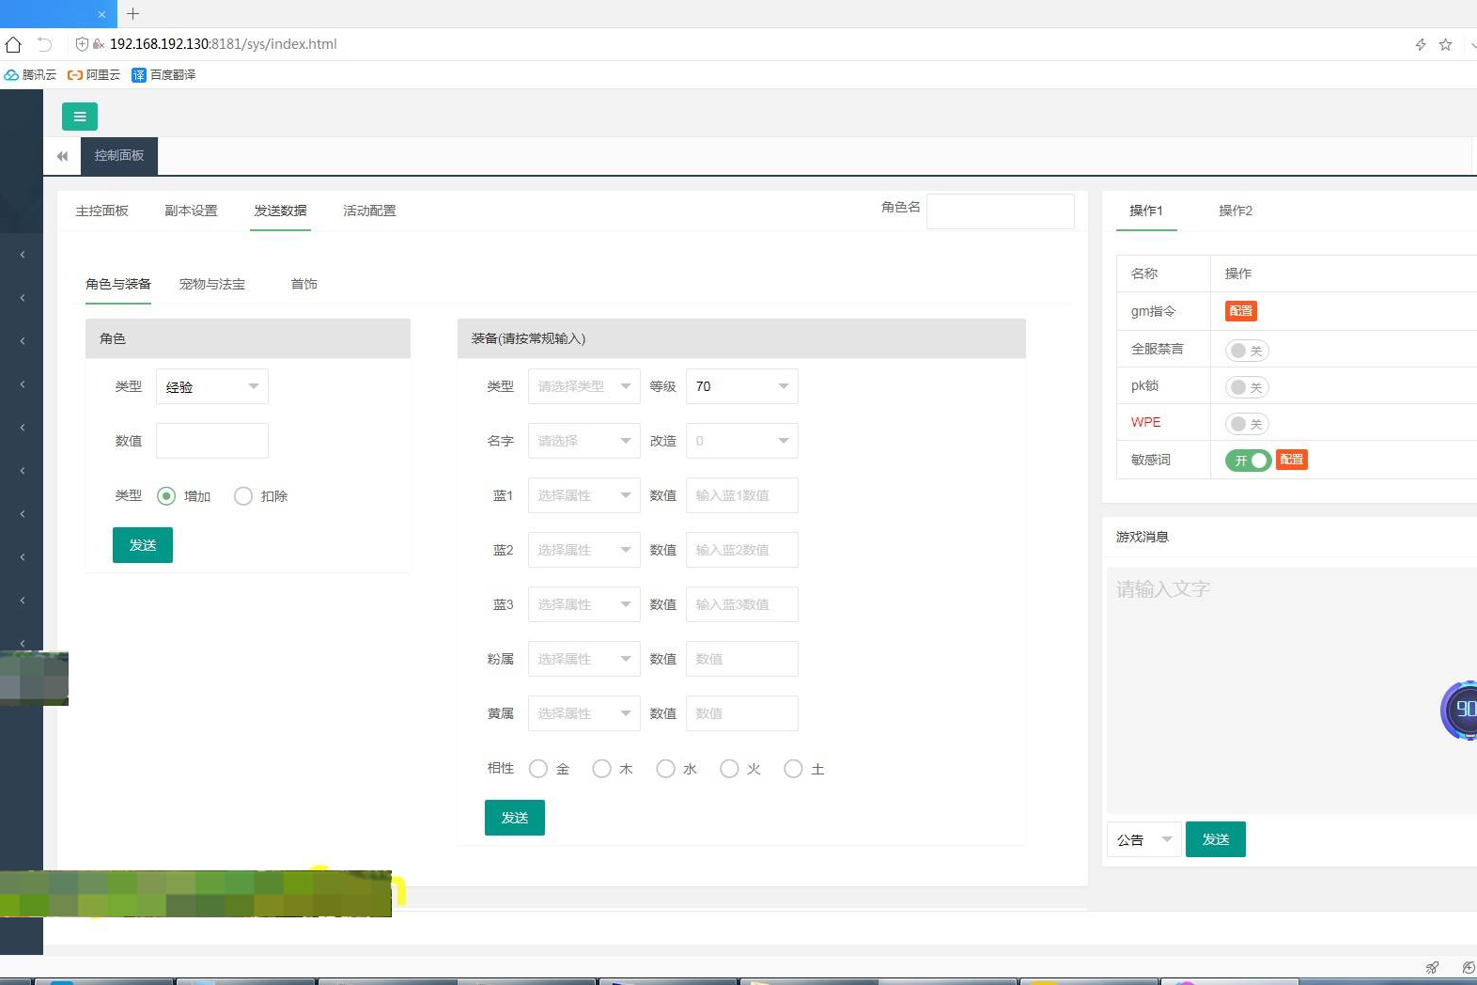Go to the browser home page icon

coord(13,44)
